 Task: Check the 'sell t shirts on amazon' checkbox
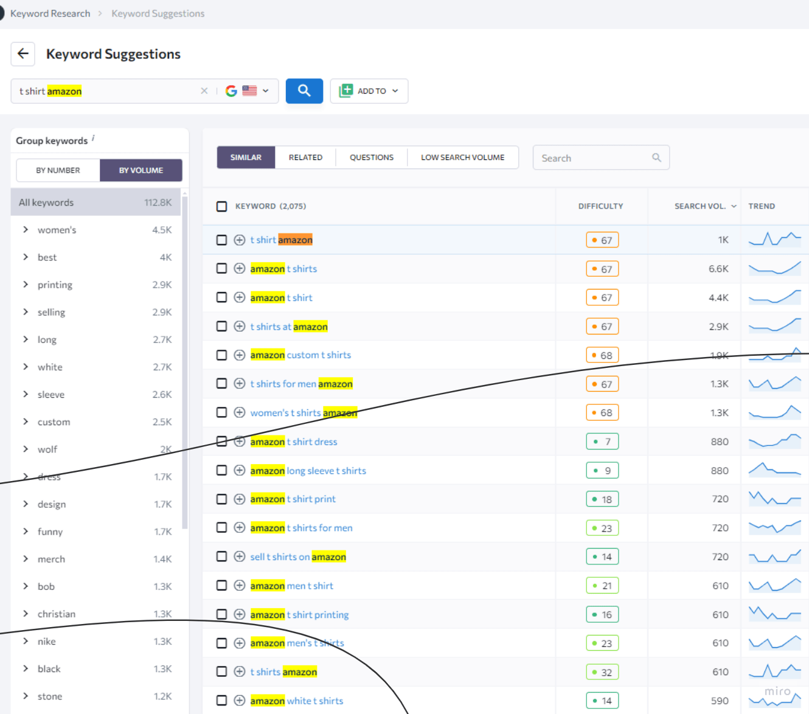pos(222,556)
